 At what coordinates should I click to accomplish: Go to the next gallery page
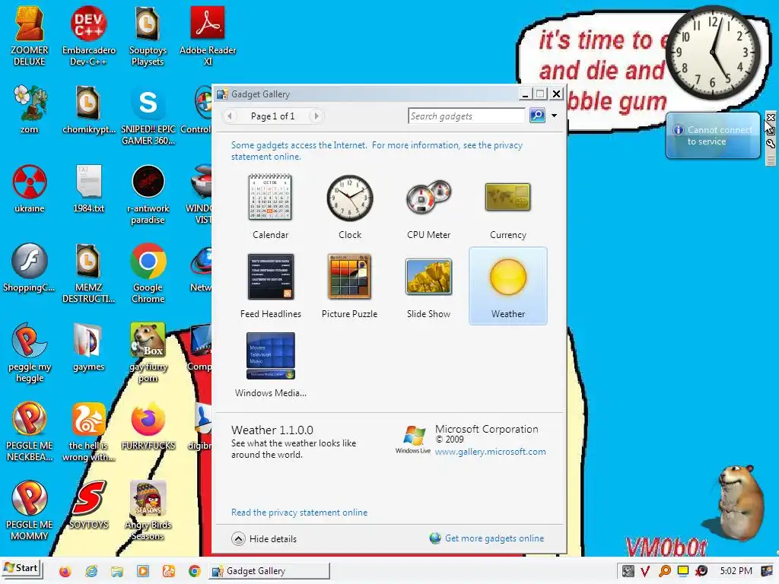tap(316, 116)
